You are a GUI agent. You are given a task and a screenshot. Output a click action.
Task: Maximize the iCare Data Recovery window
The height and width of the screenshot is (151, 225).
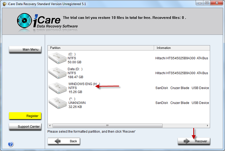click(x=207, y=3)
